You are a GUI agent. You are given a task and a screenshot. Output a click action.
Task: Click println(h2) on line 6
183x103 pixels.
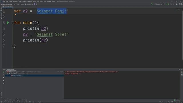pos(35,40)
